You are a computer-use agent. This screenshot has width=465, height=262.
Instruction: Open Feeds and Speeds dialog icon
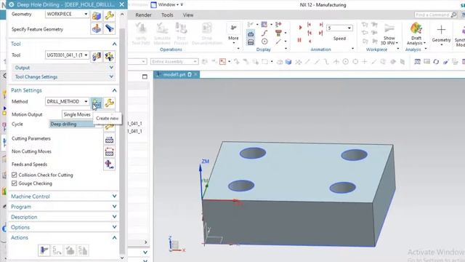pyautogui.click(x=109, y=164)
